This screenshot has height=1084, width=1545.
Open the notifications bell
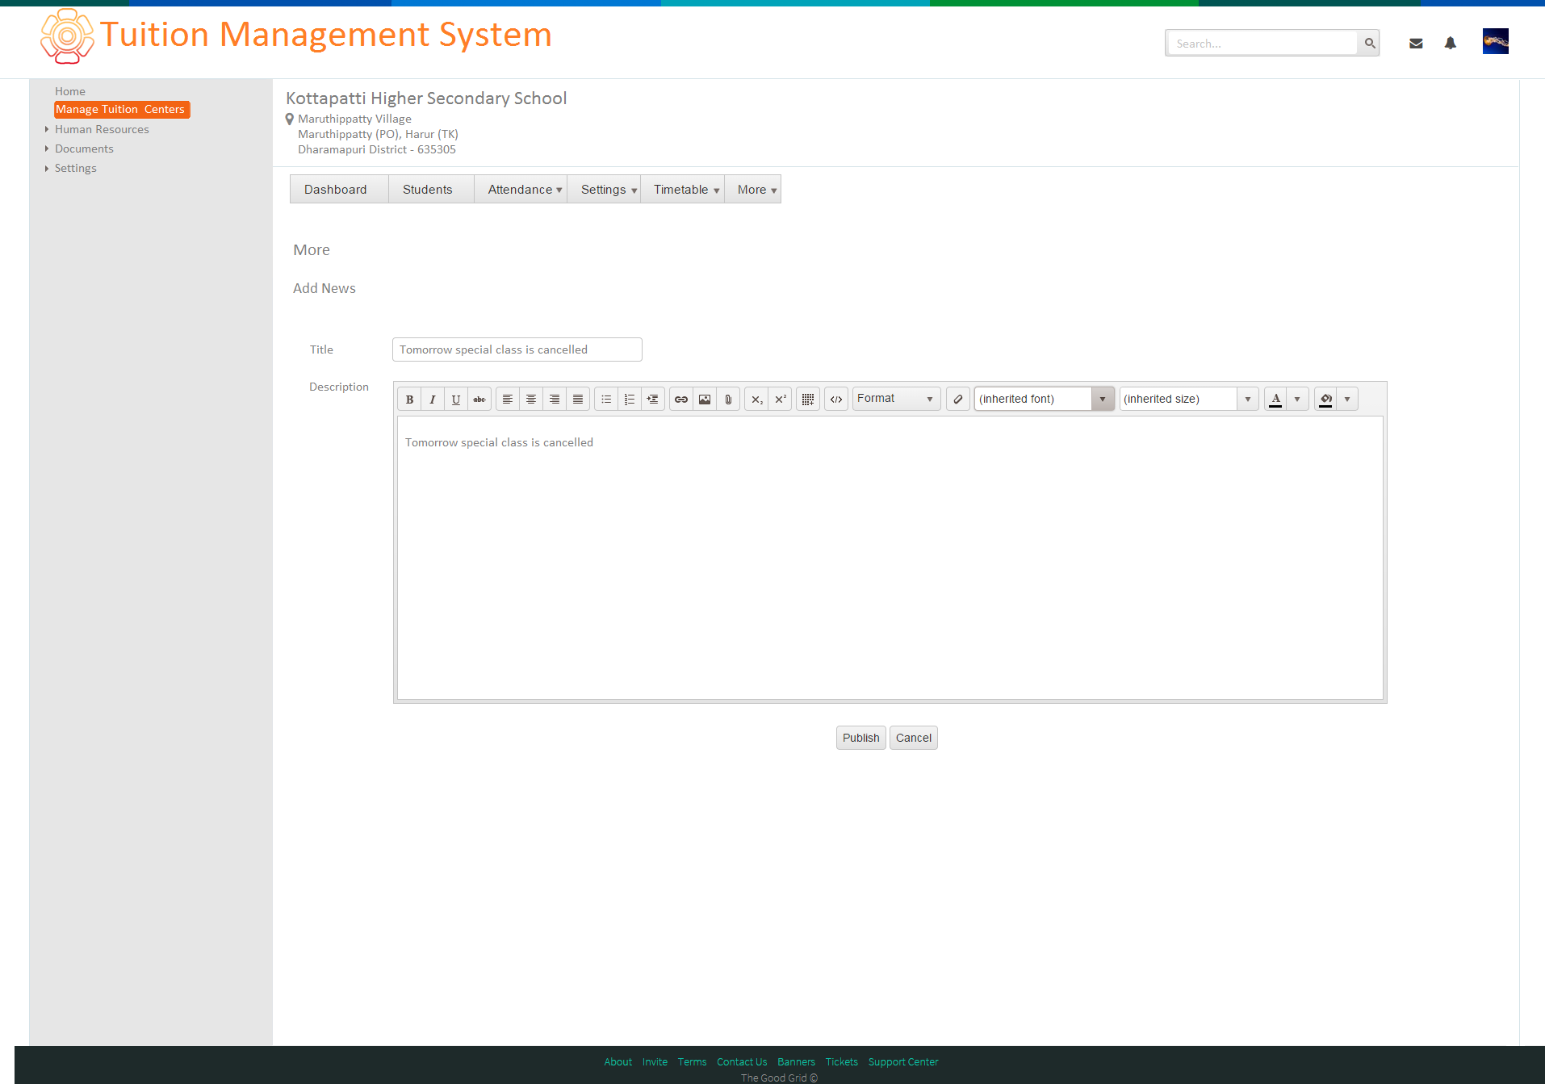click(1450, 43)
